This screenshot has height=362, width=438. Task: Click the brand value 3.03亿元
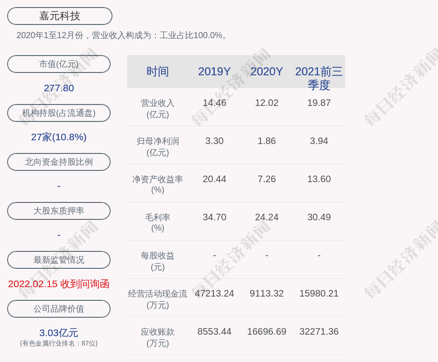[x=59, y=333]
